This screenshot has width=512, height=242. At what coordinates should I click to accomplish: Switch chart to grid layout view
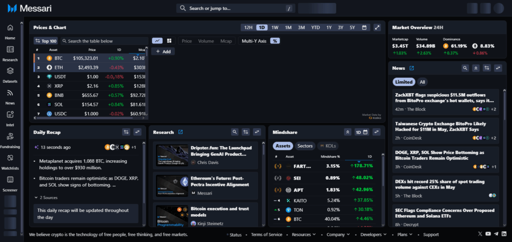tap(169, 41)
